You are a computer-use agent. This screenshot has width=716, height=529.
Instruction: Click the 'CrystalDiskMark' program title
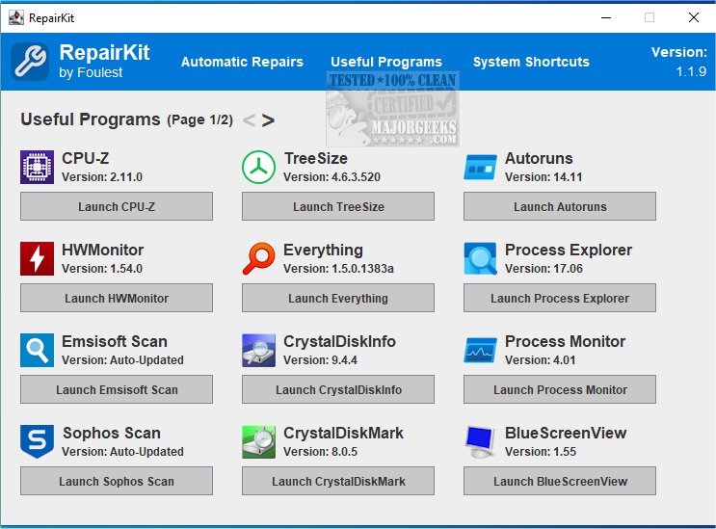[x=343, y=433]
